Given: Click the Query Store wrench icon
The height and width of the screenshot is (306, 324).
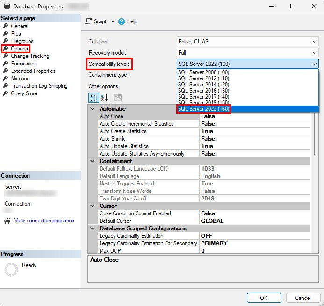Looking at the screenshot, I should tap(6, 93).
